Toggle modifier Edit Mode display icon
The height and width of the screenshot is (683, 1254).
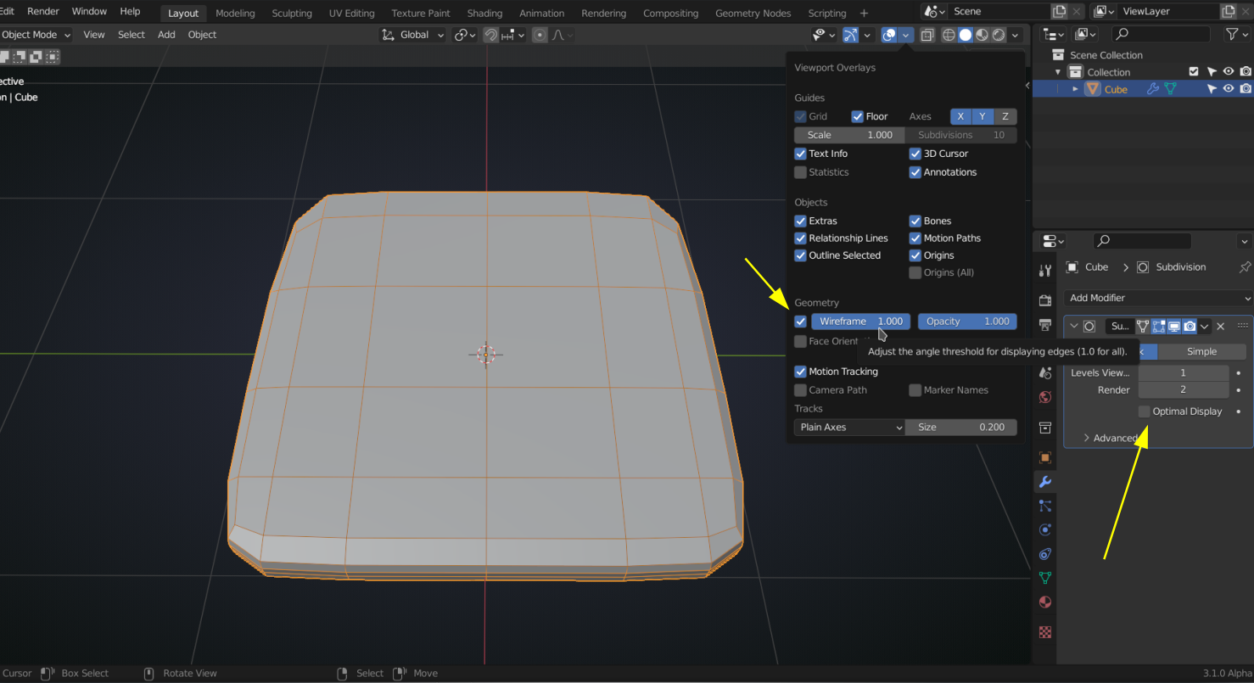point(1159,327)
